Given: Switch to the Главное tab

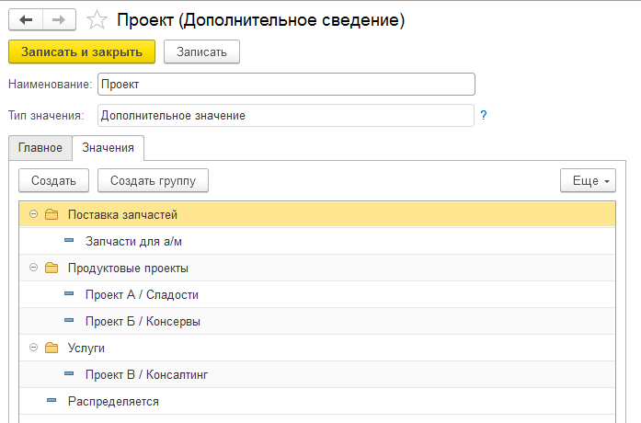Looking at the screenshot, I should [x=40, y=147].
